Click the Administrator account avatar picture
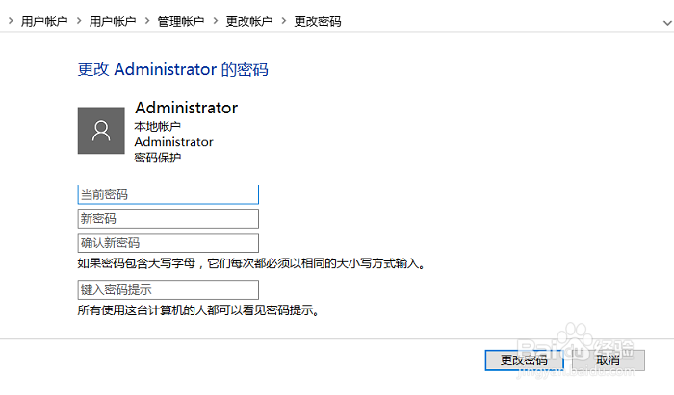The height and width of the screenshot is (395, 674). [x=101, y=131]
